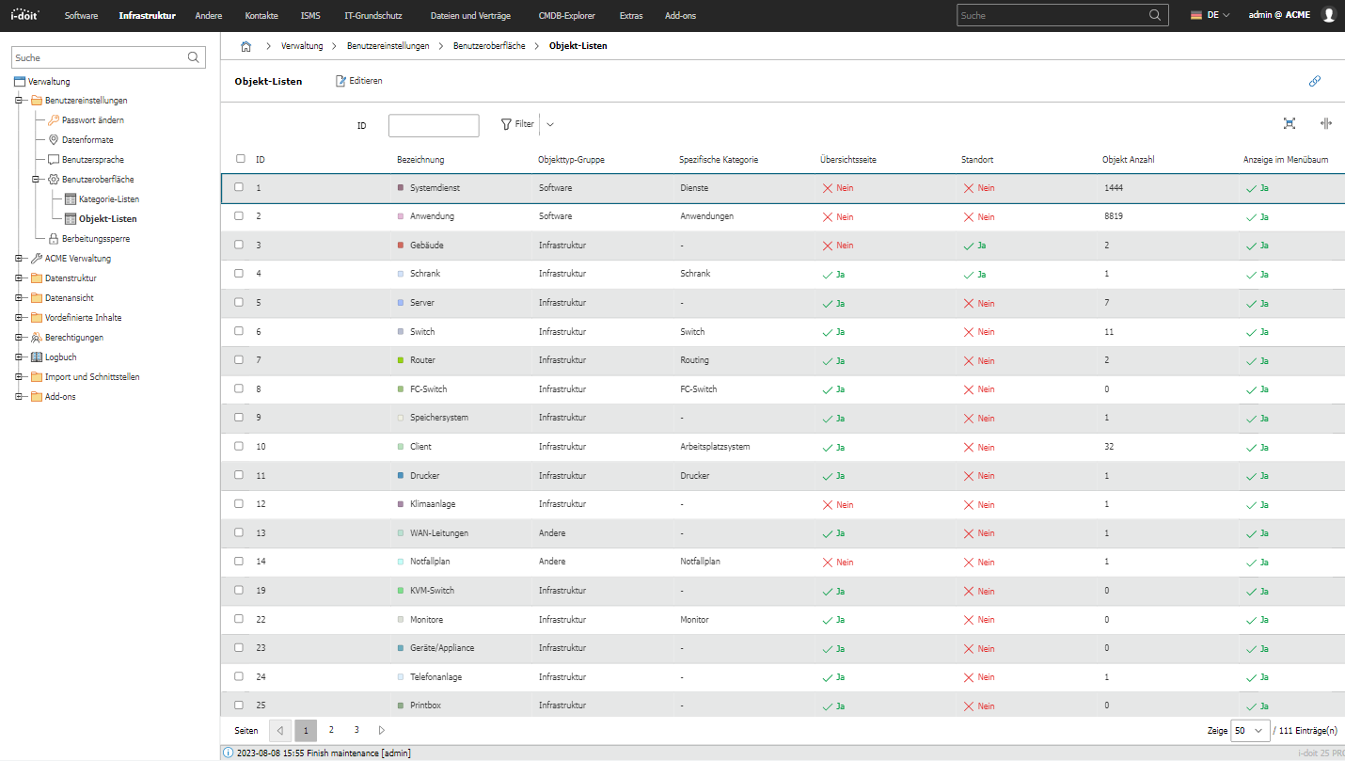This screenshot has height=761, width=1345.
Task: Click the column width adjust icon
Action: pyautogui.click(x=1326, y=123)
